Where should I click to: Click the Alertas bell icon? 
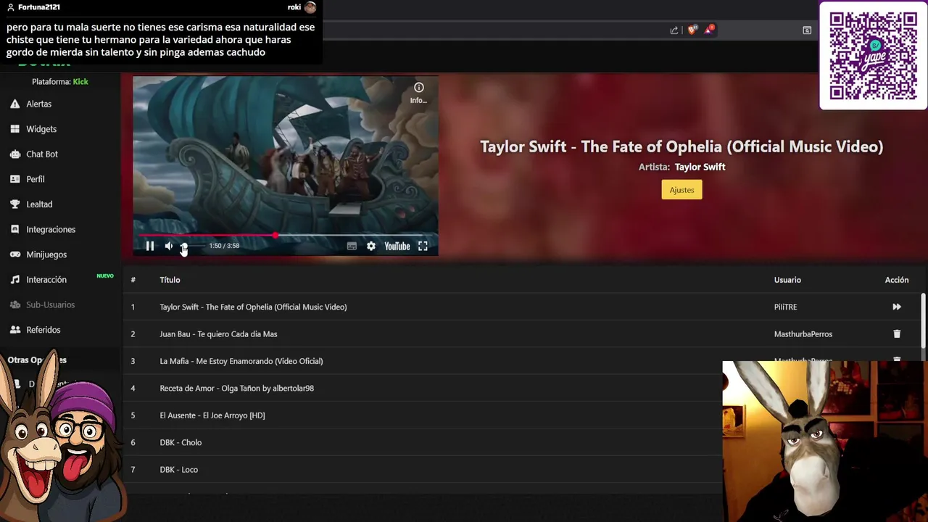coord(15,104)
